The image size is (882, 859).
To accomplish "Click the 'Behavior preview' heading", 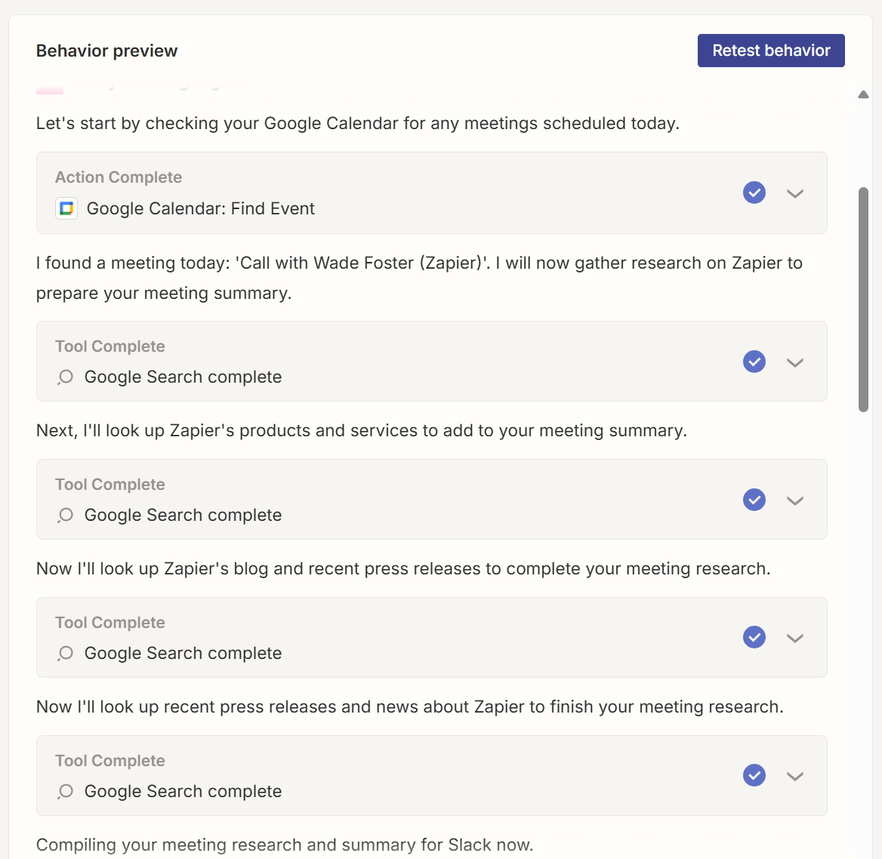I will tap(107, 51).
